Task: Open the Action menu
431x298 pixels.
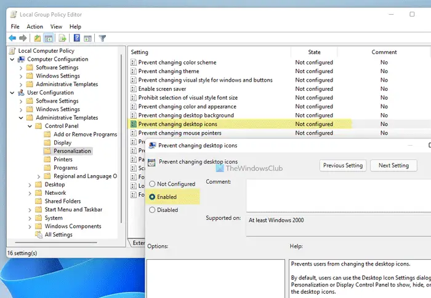Action: 34,26
